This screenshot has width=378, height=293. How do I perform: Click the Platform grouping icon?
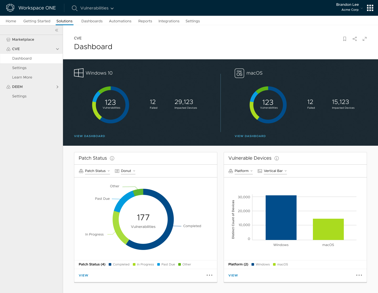click(231, 171)
